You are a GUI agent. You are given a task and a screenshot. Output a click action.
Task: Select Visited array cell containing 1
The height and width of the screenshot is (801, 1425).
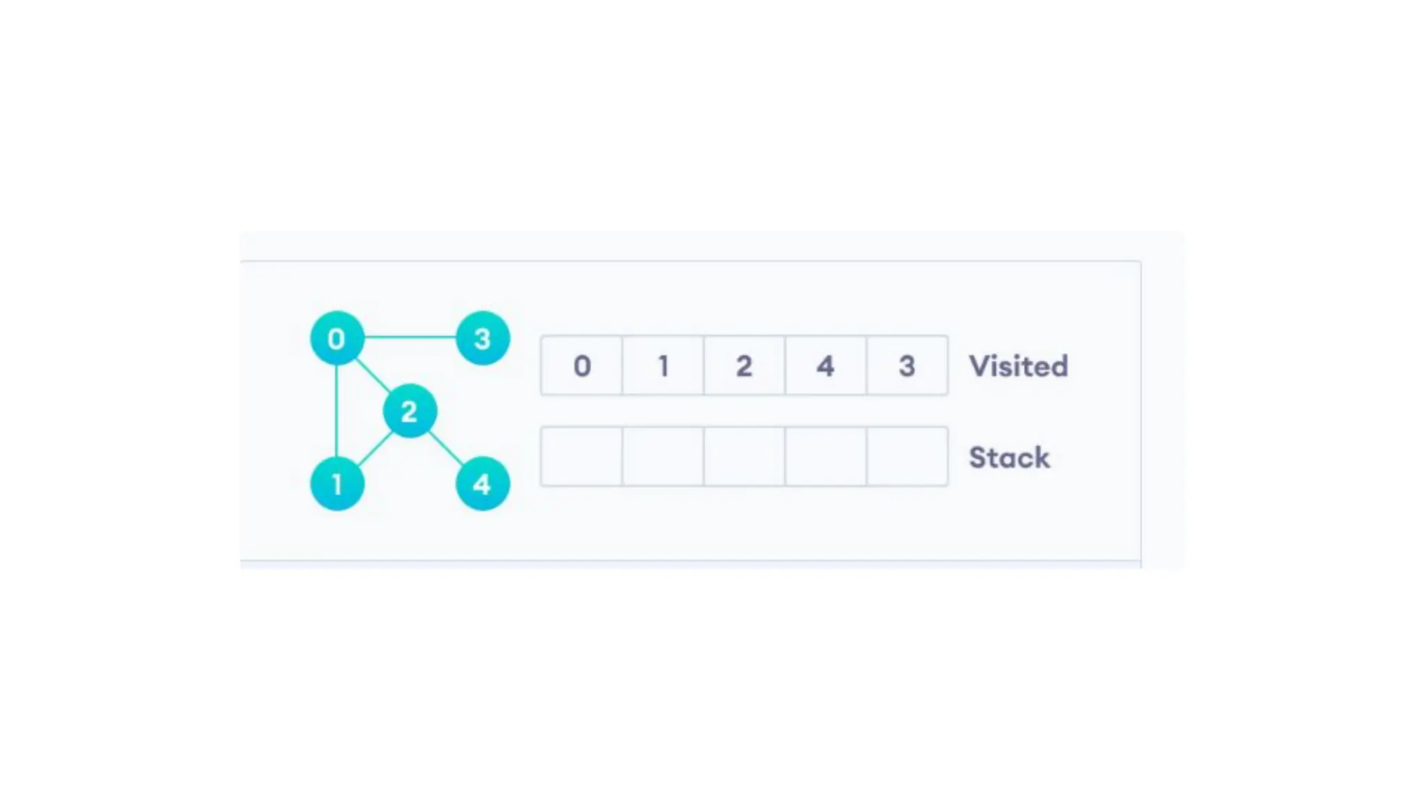[x=663, y=366]
